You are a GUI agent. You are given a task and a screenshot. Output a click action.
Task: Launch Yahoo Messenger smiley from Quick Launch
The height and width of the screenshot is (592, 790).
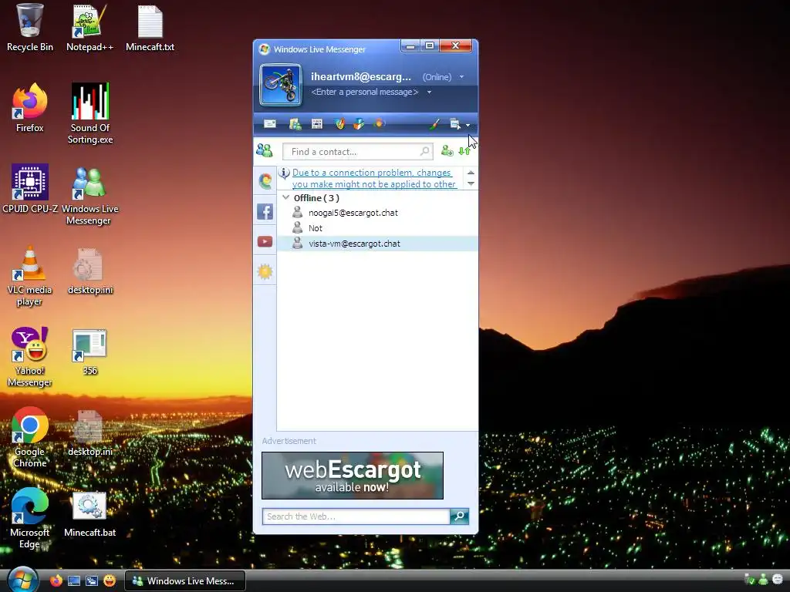pyautogui.click(x=110, y=581)
